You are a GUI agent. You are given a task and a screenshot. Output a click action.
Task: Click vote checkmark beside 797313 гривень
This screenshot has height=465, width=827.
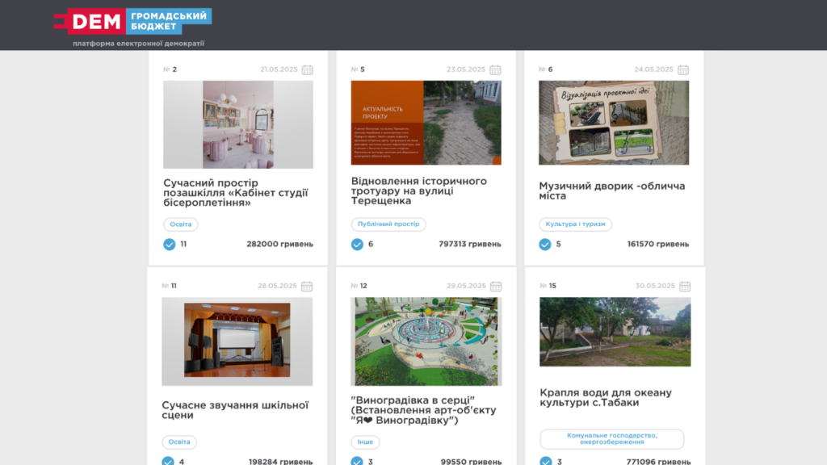click(x=357, y=245)
